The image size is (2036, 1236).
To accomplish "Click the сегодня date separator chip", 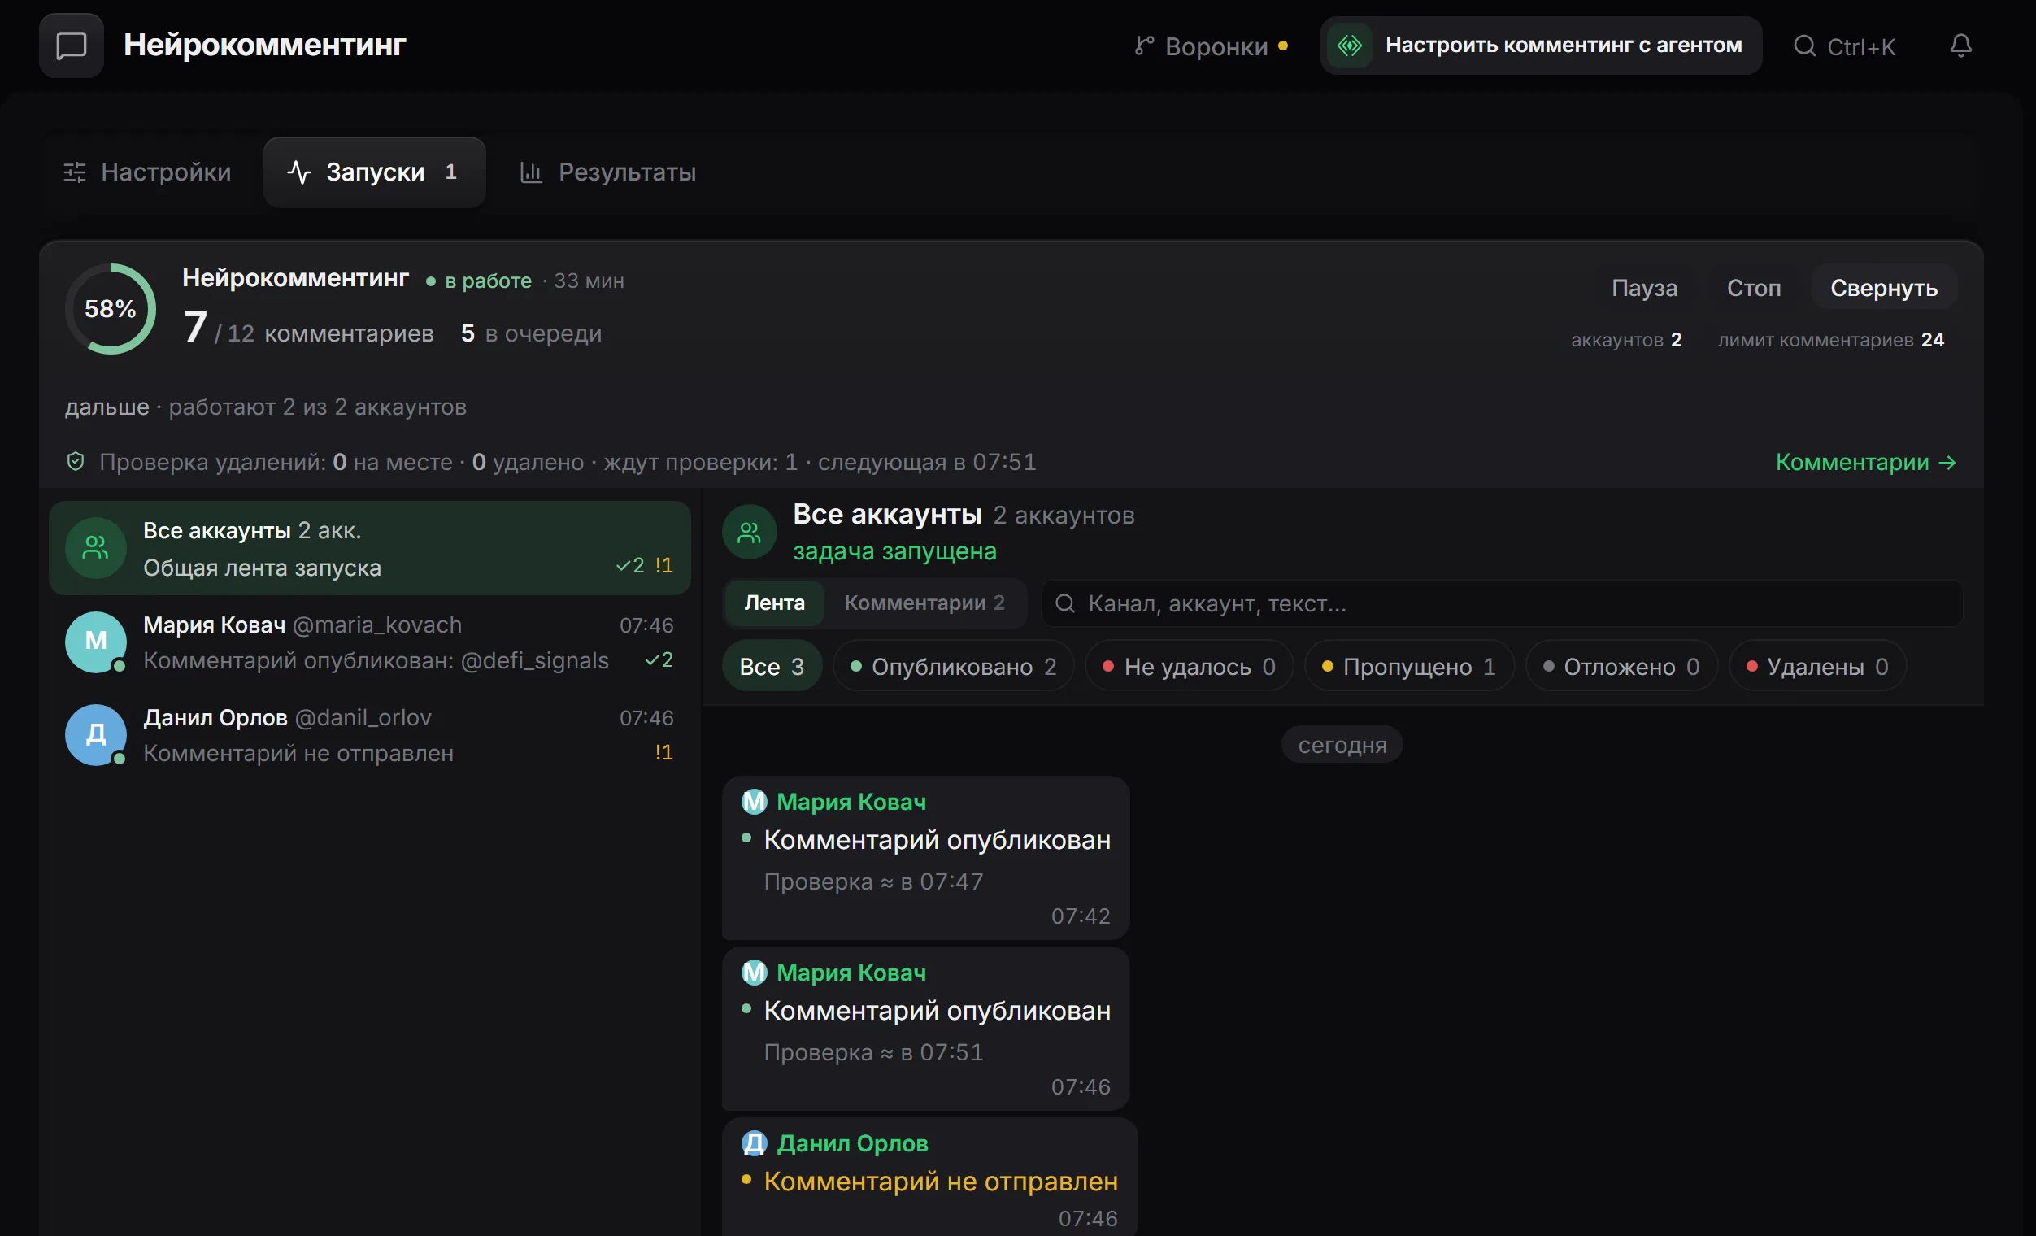I will (x=1342, y=744).
